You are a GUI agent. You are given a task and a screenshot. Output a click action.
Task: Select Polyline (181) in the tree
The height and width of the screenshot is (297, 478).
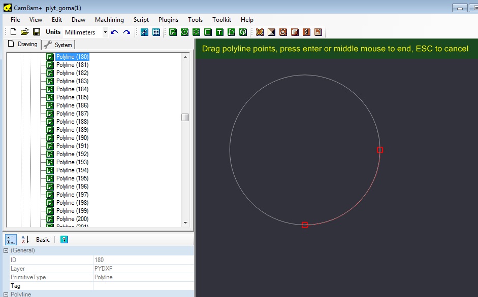(x=72, y=65)
